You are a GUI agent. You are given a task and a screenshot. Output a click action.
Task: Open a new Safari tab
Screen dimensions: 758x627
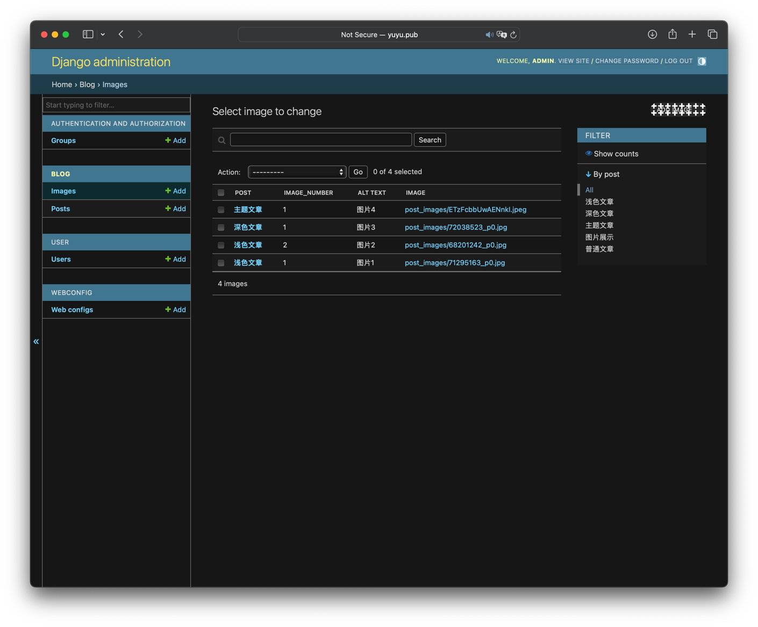point(692,34)
